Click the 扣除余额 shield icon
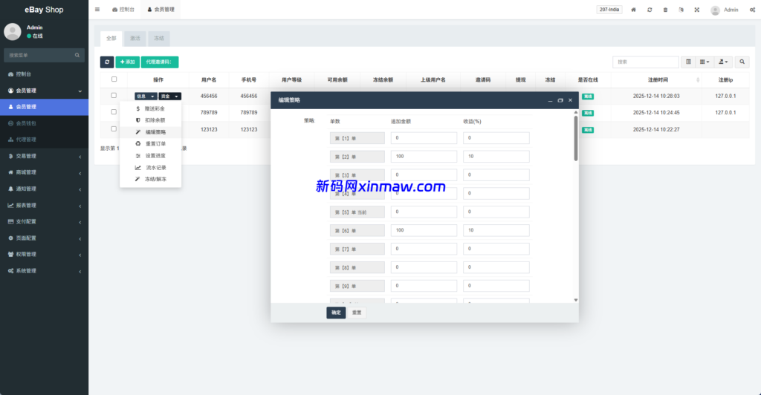The height and width of the screenshot is (395, 761). click(x=137, y=120)
